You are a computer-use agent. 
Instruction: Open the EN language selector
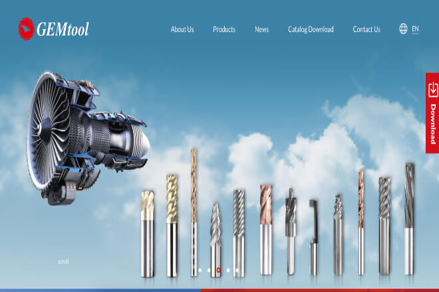(x=415, y=29)
